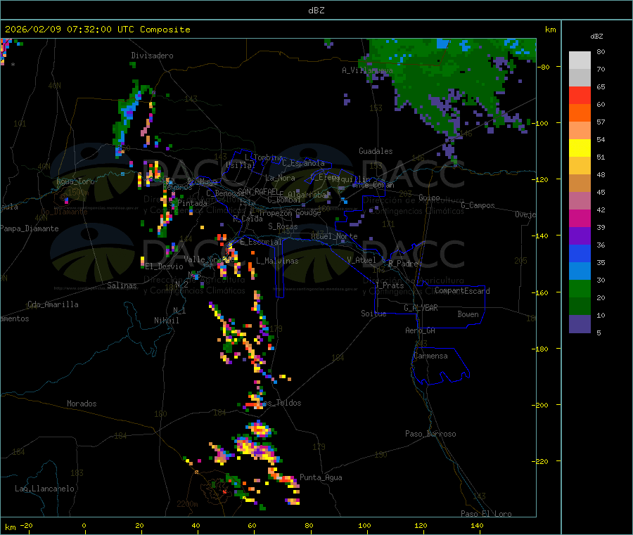Click the Nihuil place label
The height and width of the screenshot is (535, 633).
click(166, 321)
